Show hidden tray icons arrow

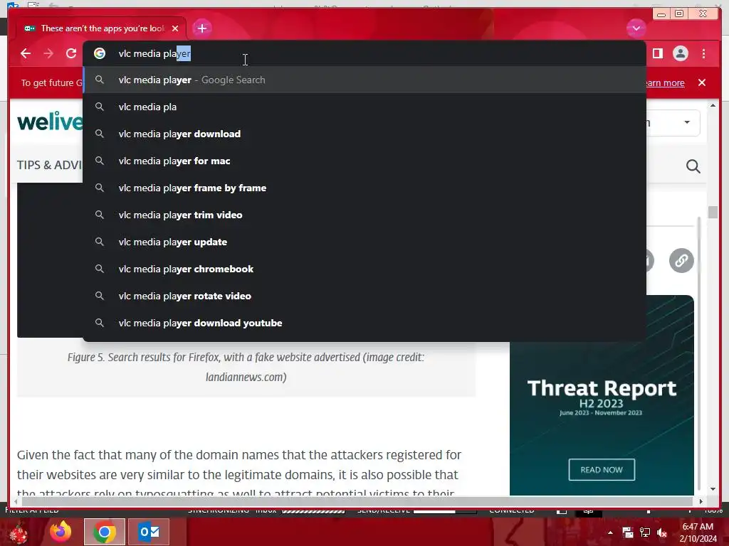610,532
